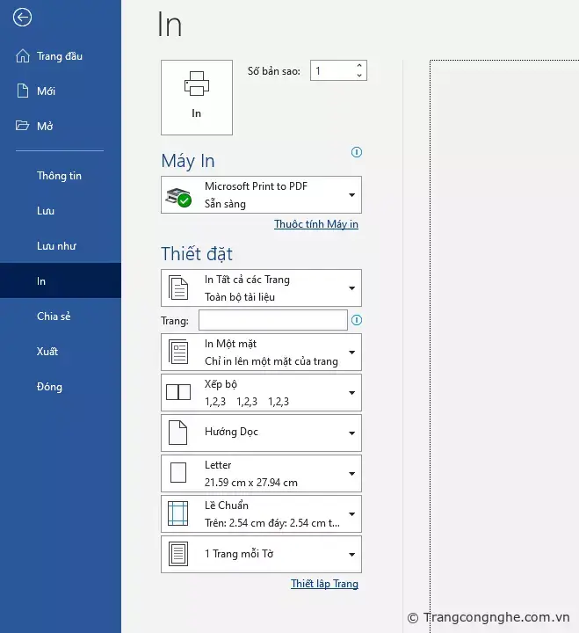Open the Hướng Dọc orientation dropdown
579x633 pixels.
pos(261,433)
